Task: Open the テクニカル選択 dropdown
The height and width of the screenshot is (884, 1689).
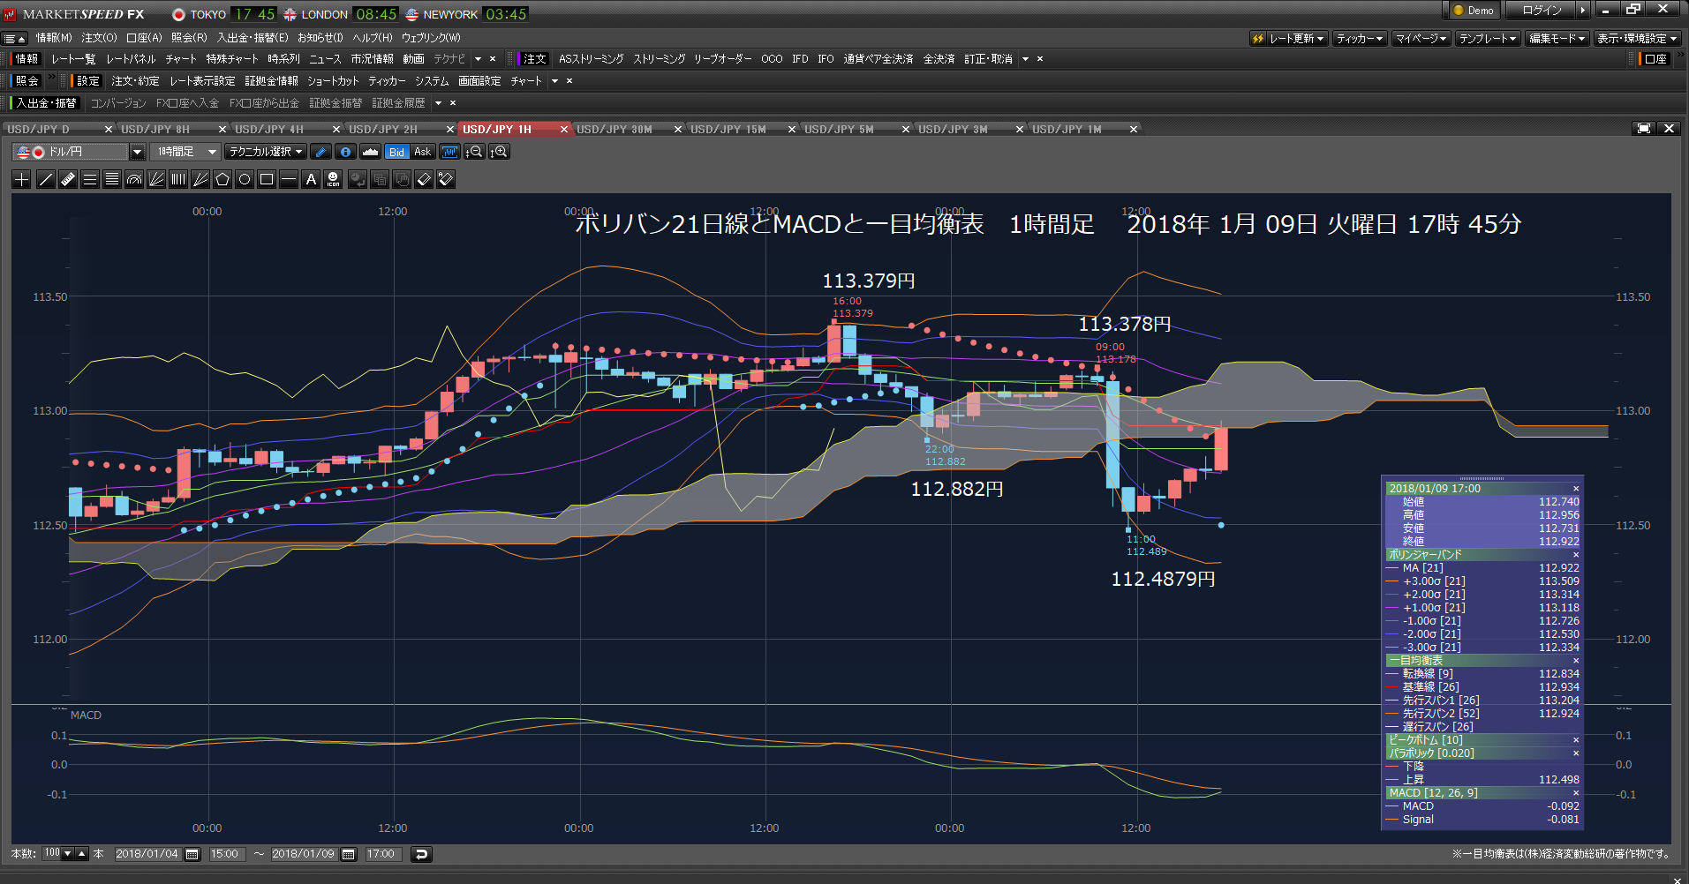Action: [266, 152]
